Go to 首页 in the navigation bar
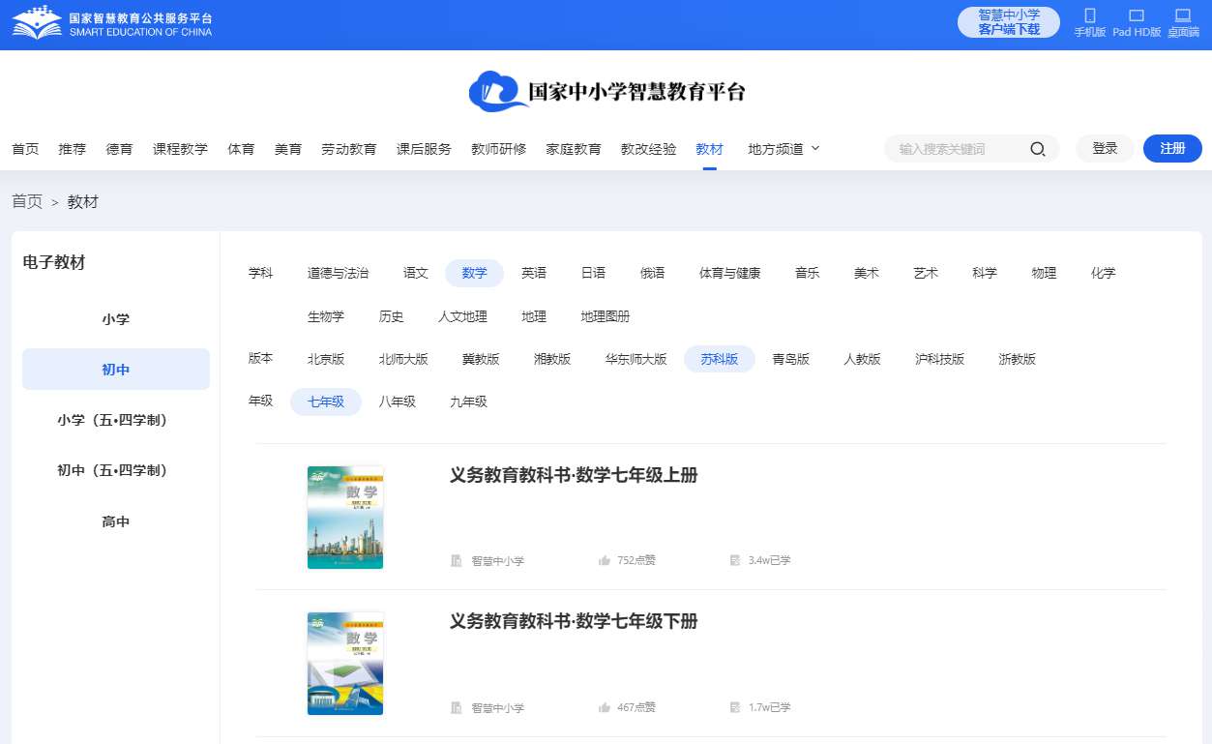 25,149
